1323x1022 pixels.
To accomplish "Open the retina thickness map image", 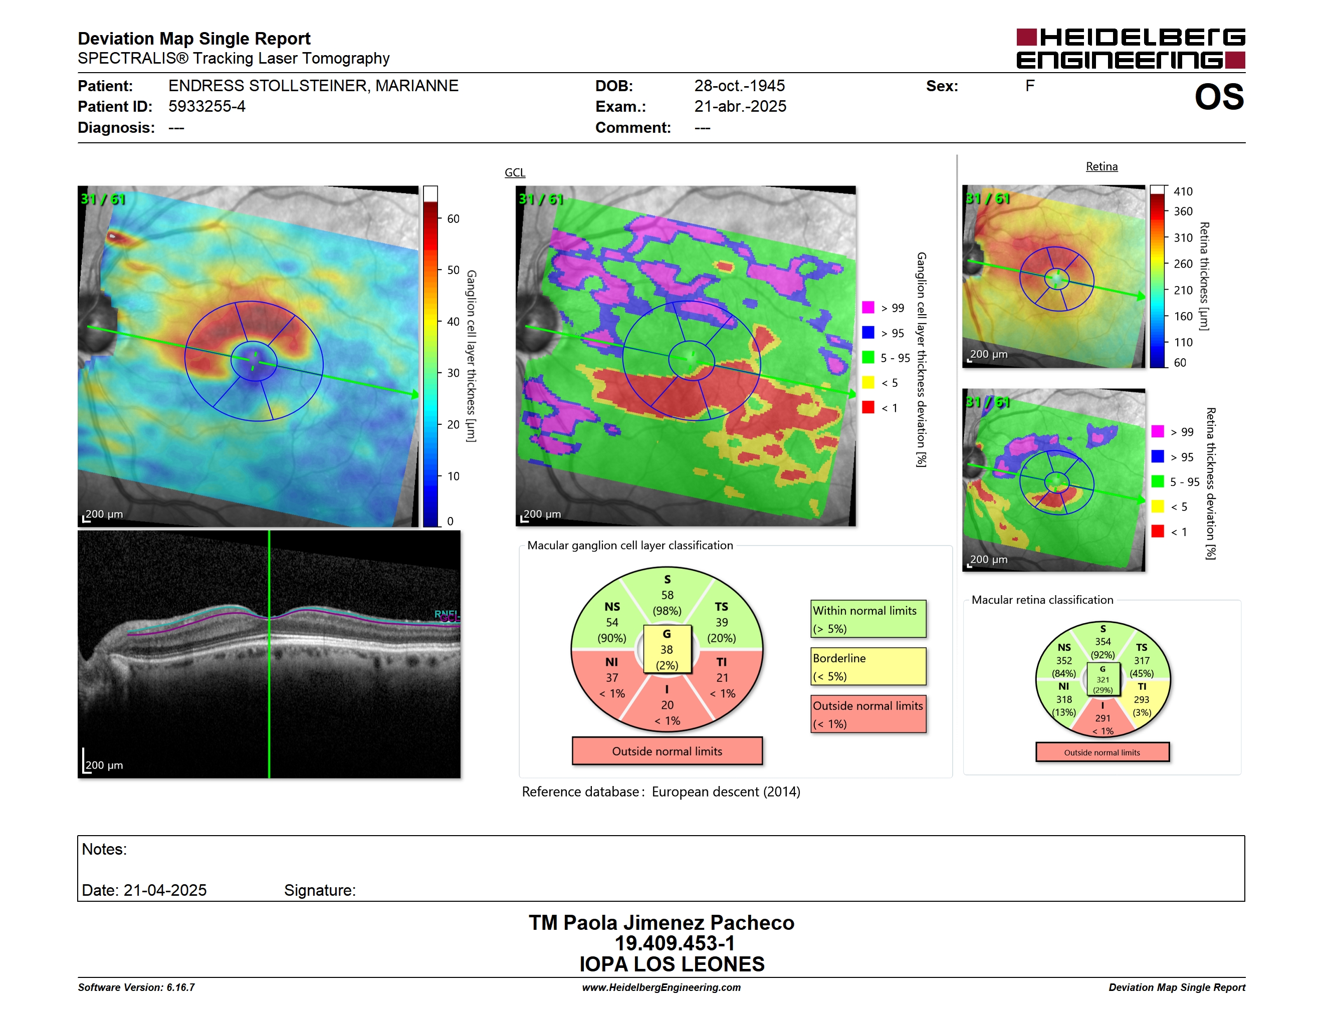I will coord(1053,276).
